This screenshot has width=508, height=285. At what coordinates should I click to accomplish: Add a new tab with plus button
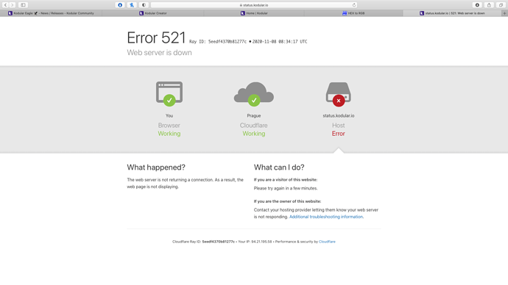[504, 13]
